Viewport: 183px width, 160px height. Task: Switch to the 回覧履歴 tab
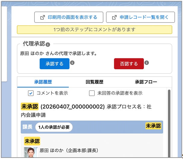[94, 82]
